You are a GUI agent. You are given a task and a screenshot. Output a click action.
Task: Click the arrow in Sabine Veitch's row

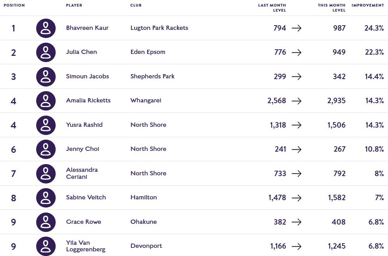click(297, 198)
